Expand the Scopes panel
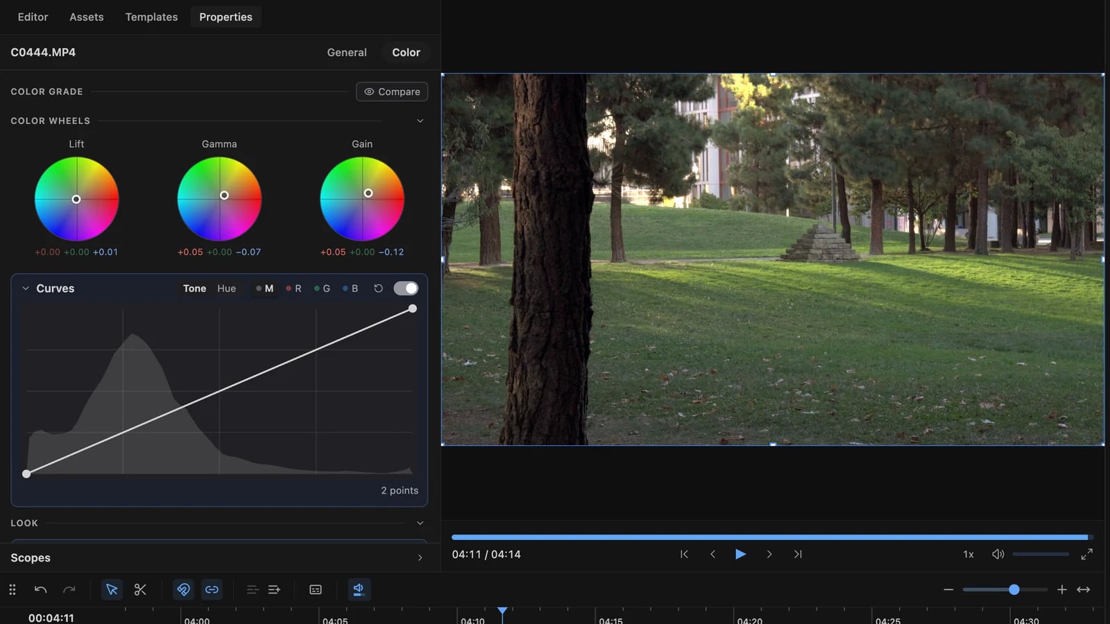Image resolution: width=1110 pixels, height=624 pixels. 420,557
